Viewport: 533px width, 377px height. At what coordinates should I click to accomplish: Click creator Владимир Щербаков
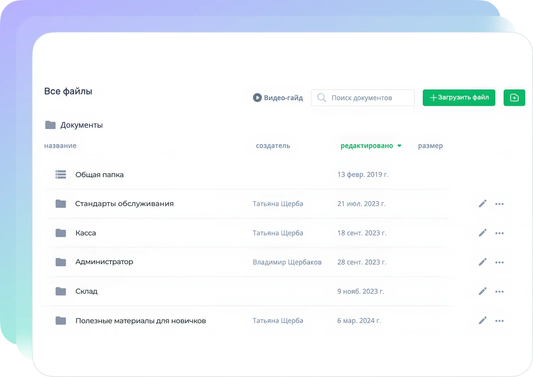click(x=287, y=262)
